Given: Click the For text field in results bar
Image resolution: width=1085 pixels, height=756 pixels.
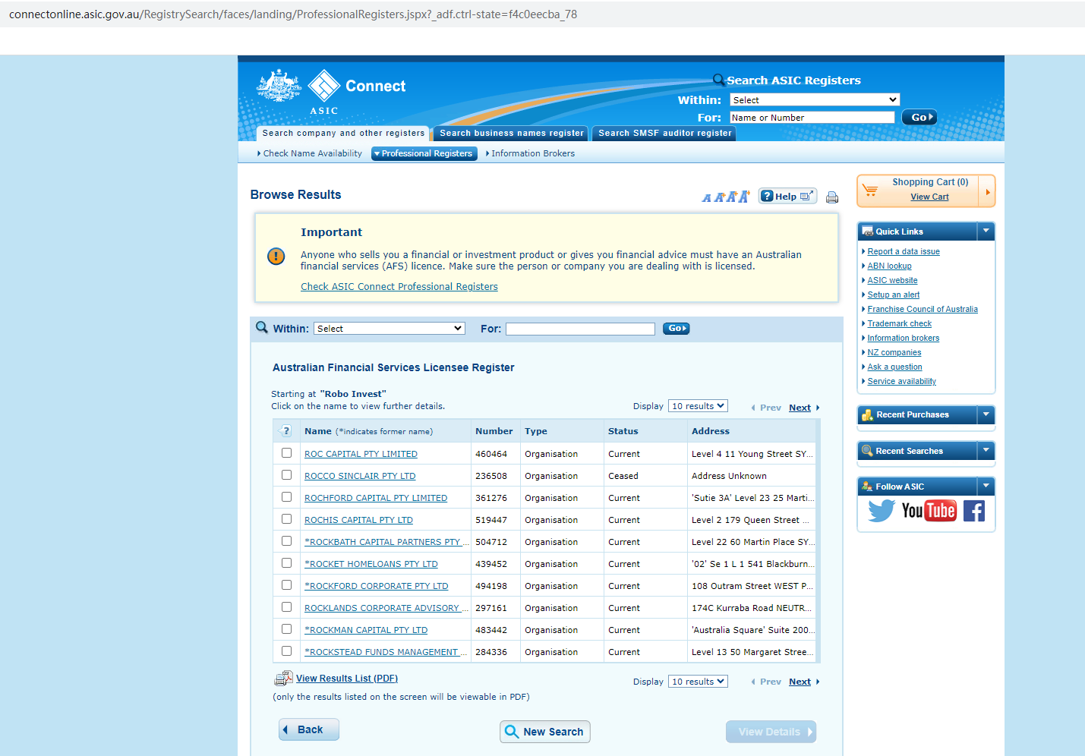Looking at the screenshot, I should click(x=580, y=329).
